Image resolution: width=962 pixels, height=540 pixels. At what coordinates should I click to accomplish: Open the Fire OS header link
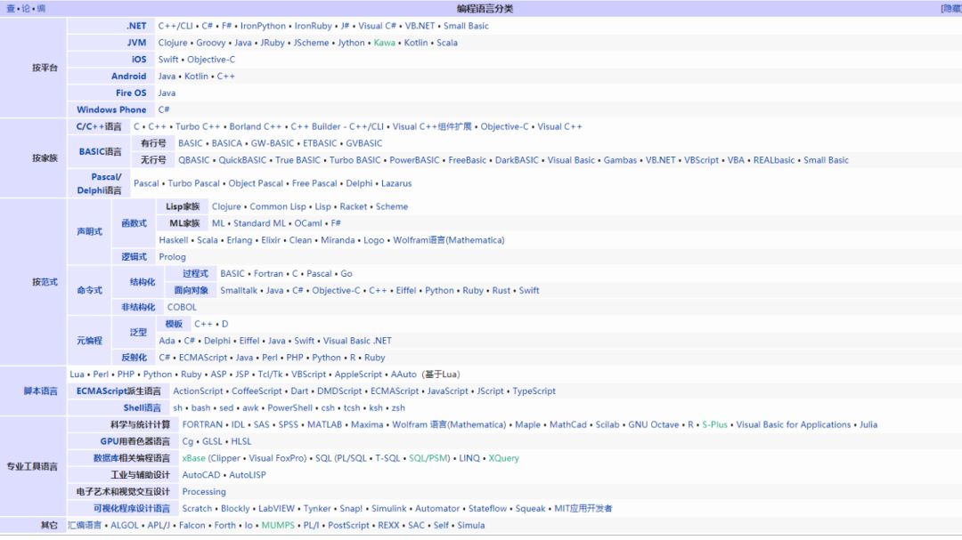131,93
